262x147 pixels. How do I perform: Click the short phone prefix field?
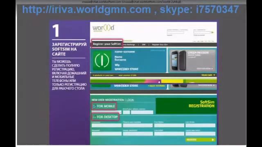click(x=126, y=112)
